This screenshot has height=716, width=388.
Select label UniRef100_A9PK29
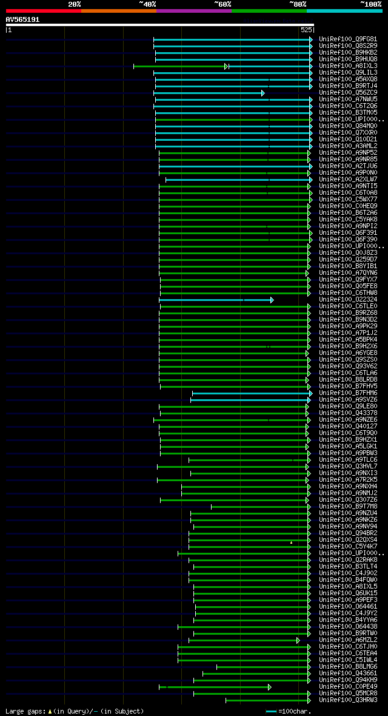click(348, 326)
